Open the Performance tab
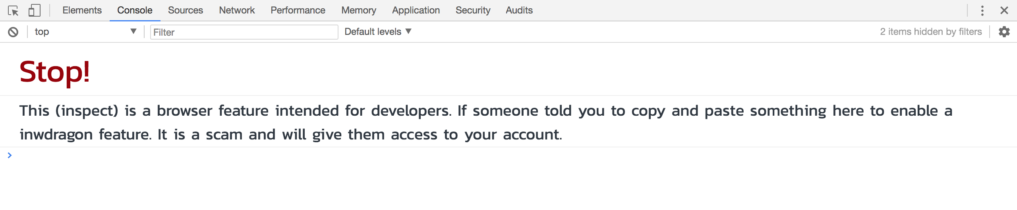This screenshot has width=1017, height=210. [x=298, y=10]
